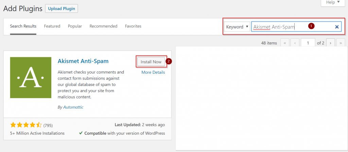The width and height of the screenshot is (348, 152).
Task: Click the Last Updated 2 weeks ago text
Action: pyautogui.click(x=140, y=125)
